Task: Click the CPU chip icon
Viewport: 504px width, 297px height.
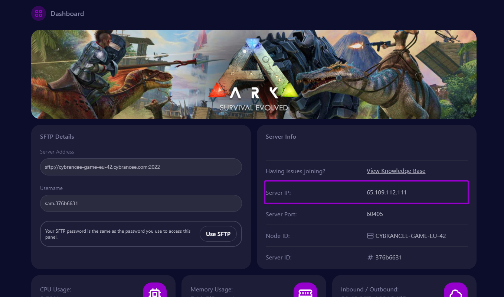Action: [155, 292]
